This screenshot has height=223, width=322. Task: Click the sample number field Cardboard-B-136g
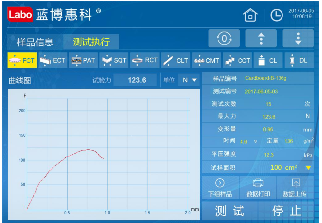coord(265,78)
